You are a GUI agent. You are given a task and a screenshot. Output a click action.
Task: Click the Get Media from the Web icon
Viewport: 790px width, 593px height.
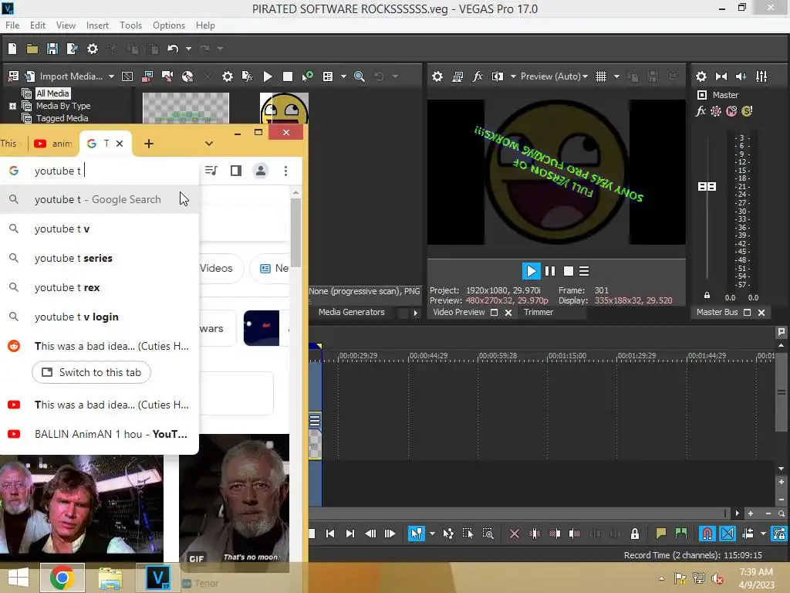click(x=187, y=76)
